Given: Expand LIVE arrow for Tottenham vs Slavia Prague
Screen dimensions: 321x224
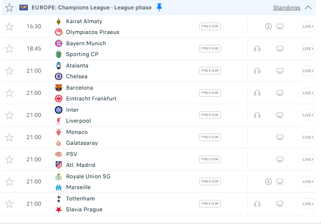Looking at the screenshot, I should pos(308,204).
